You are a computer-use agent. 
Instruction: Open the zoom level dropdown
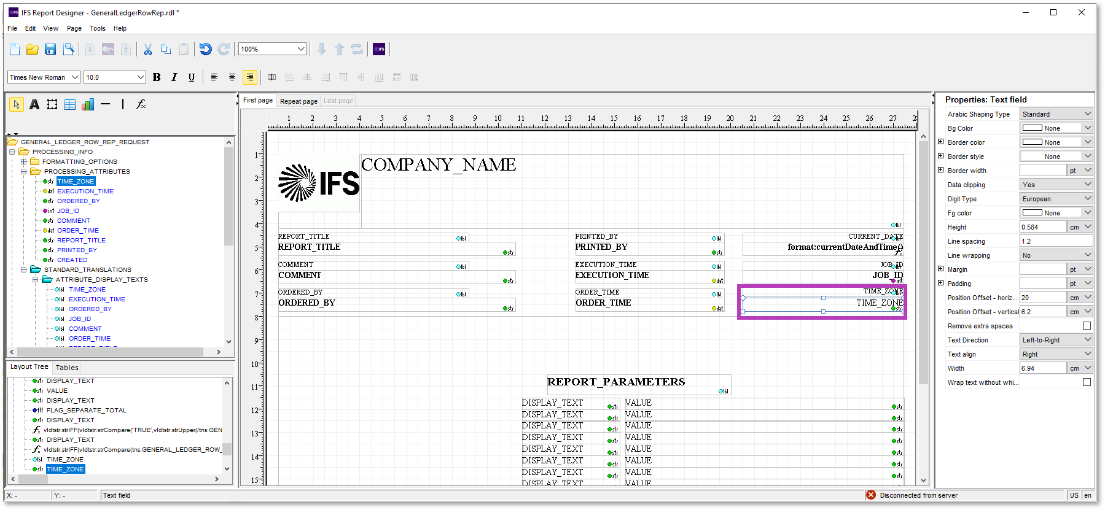coord(300,49)
